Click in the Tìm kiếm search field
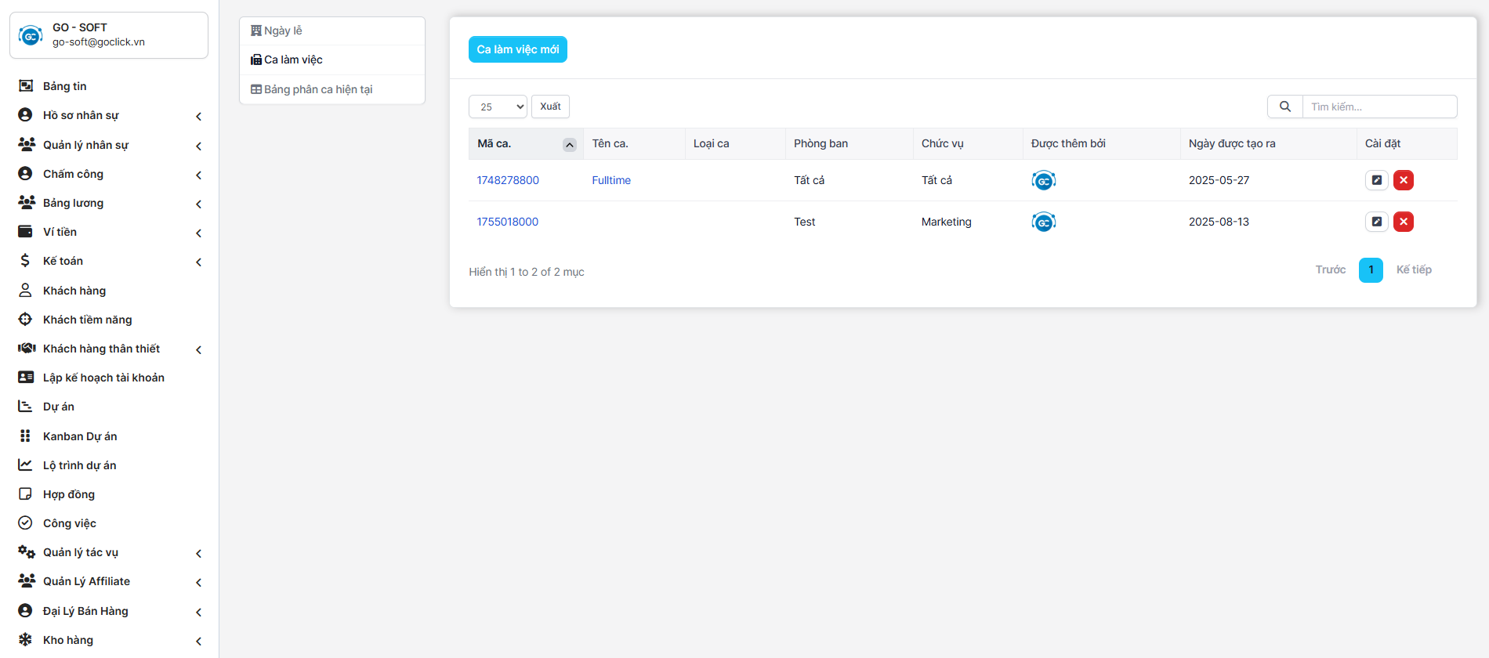This screenshot has width=1489, height=658. 1379,107
